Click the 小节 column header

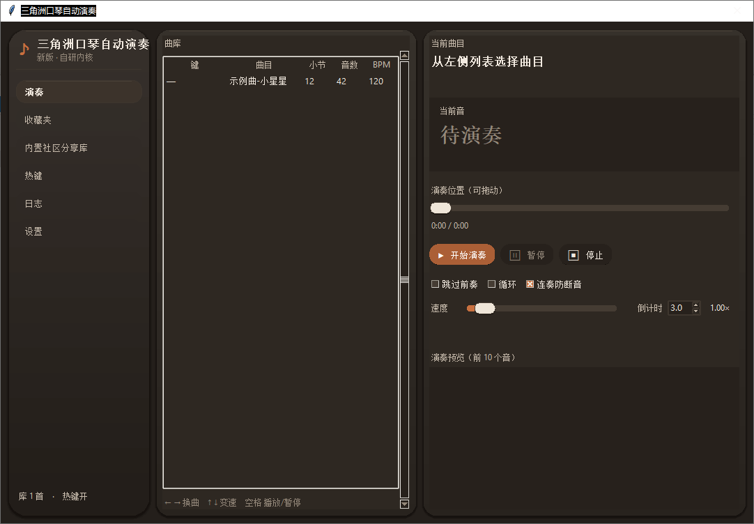(317, 65)
